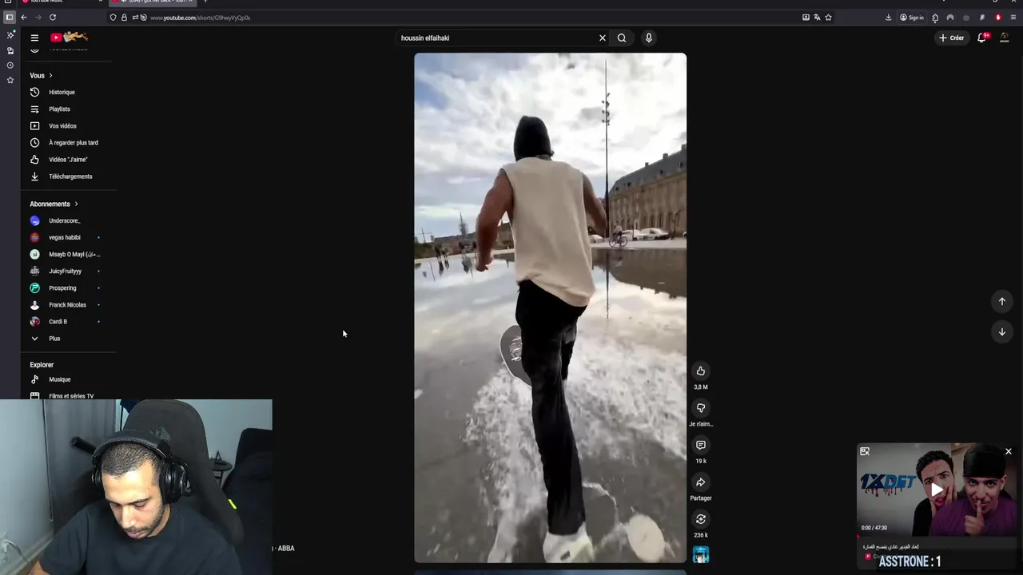
Task: Open Vos vidéos in sidebar
Action: click(64, 126)
